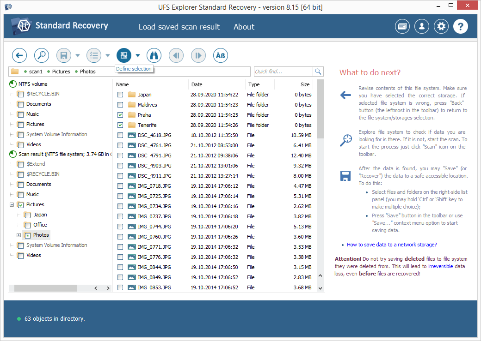The image size is (481, 341).
Task: Select Japan folder under Pictures in tree
Action: (40, 215)
